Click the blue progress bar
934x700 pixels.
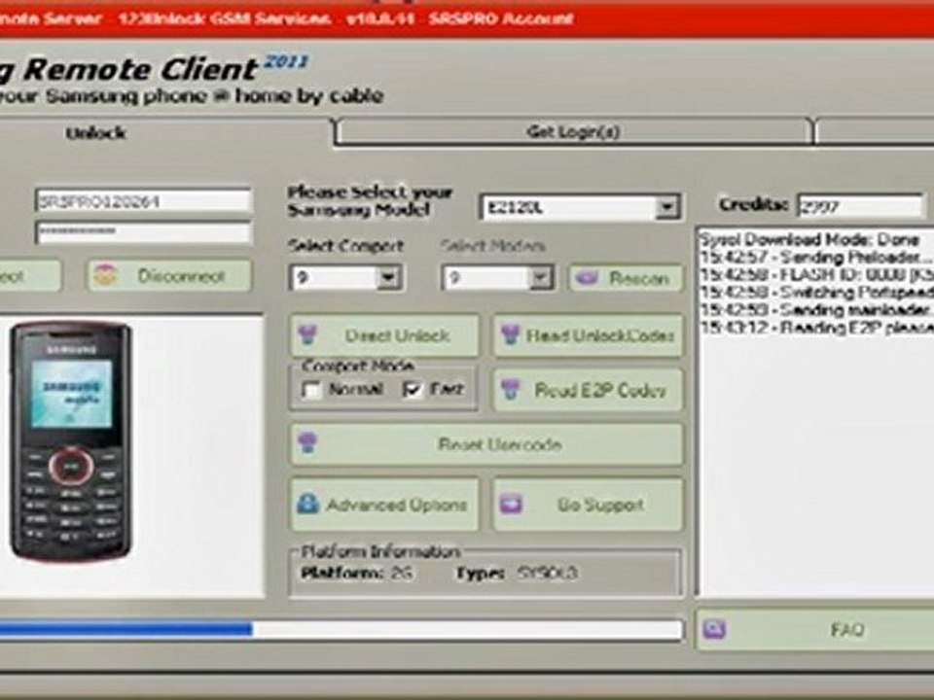point(126,629)
